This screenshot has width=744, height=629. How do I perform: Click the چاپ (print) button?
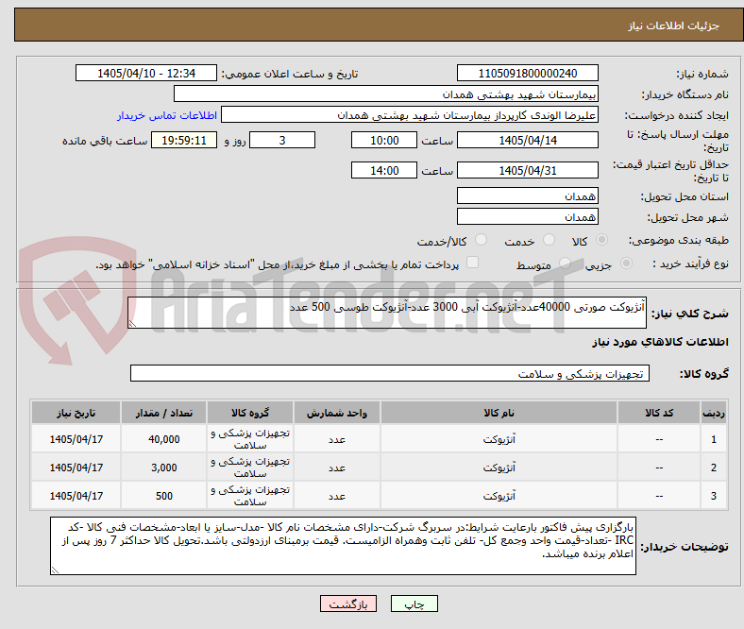pyautogui.click(x=414, y=603)
